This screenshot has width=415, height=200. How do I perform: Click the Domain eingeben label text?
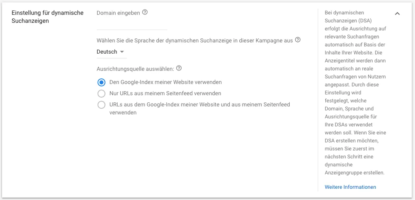118,13
